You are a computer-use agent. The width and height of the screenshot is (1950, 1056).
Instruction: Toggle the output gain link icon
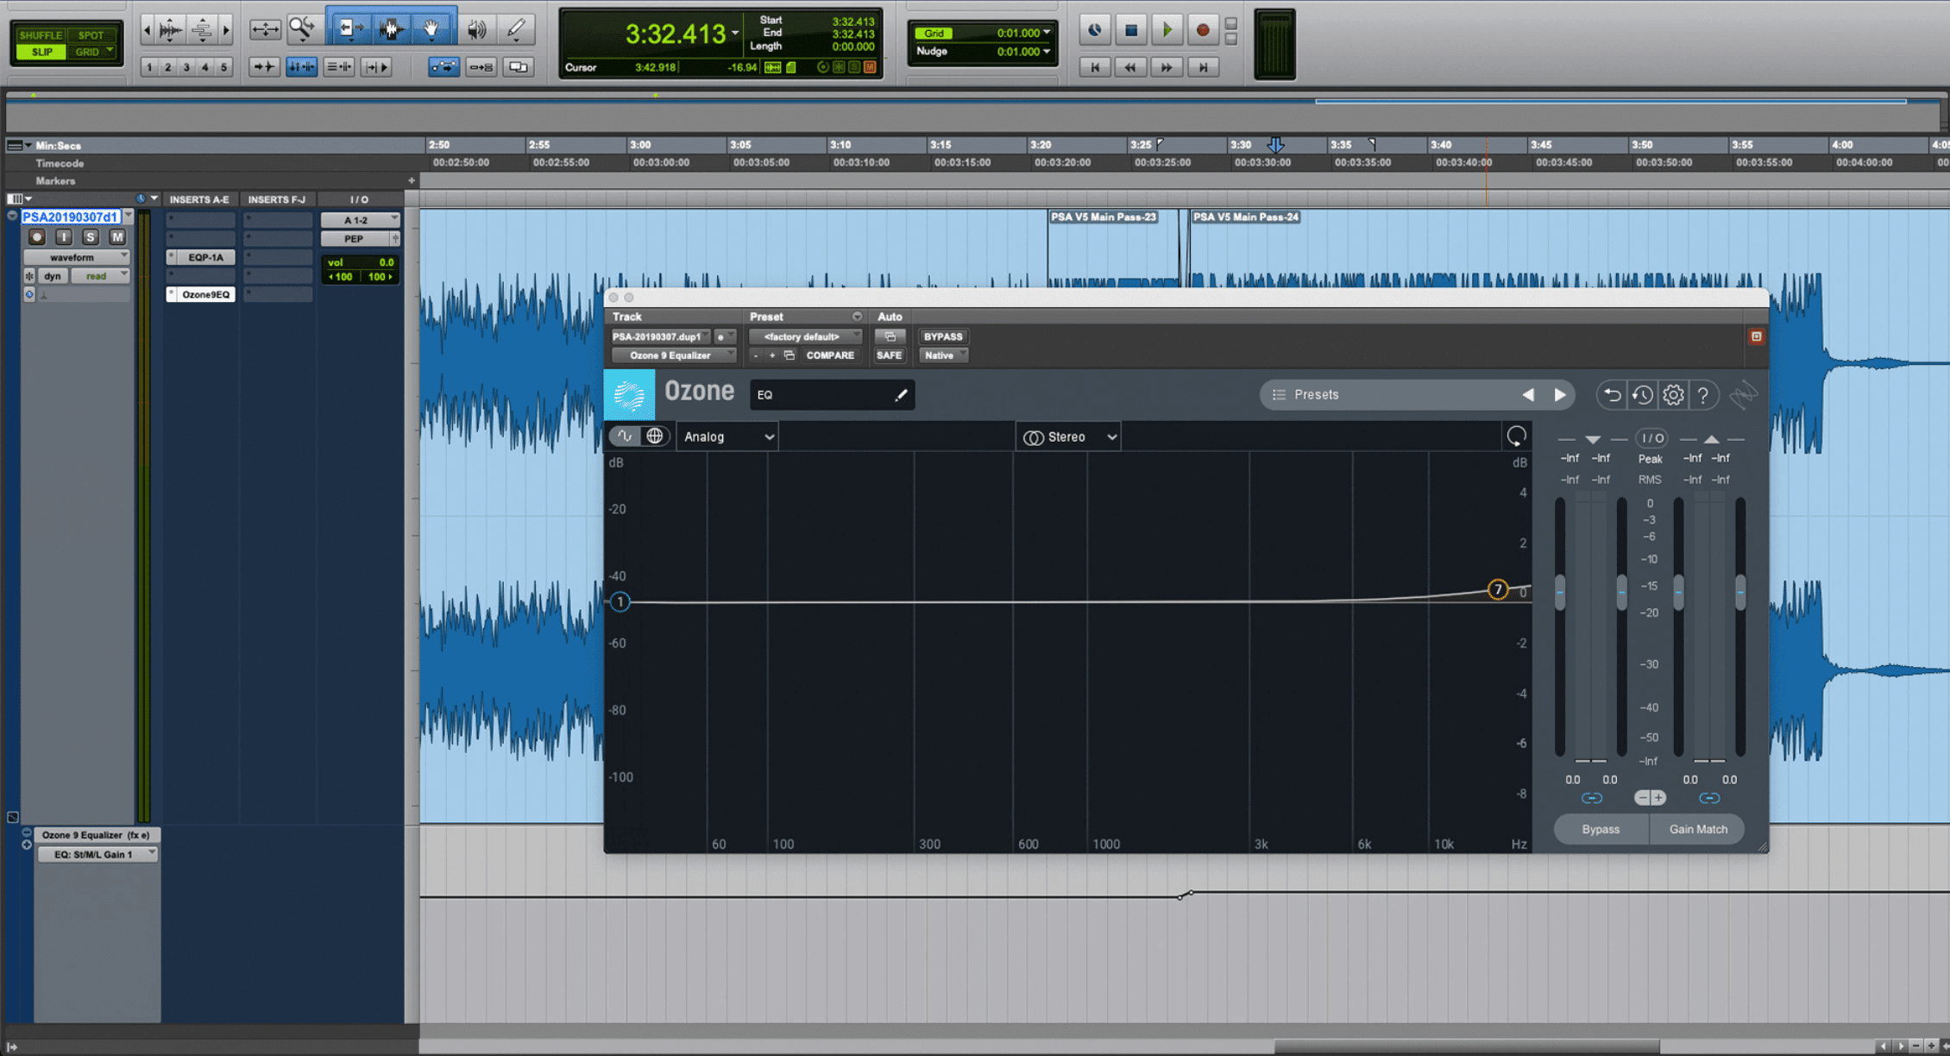[1709, 798]
